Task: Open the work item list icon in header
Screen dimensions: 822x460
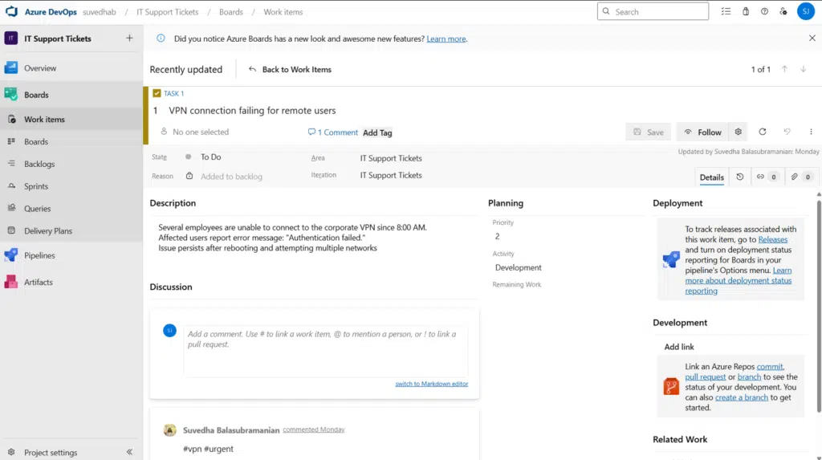Action: 726,11
